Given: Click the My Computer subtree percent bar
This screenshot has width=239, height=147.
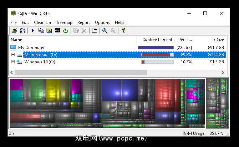Looking at the screenshot, I should click(156, 48).
